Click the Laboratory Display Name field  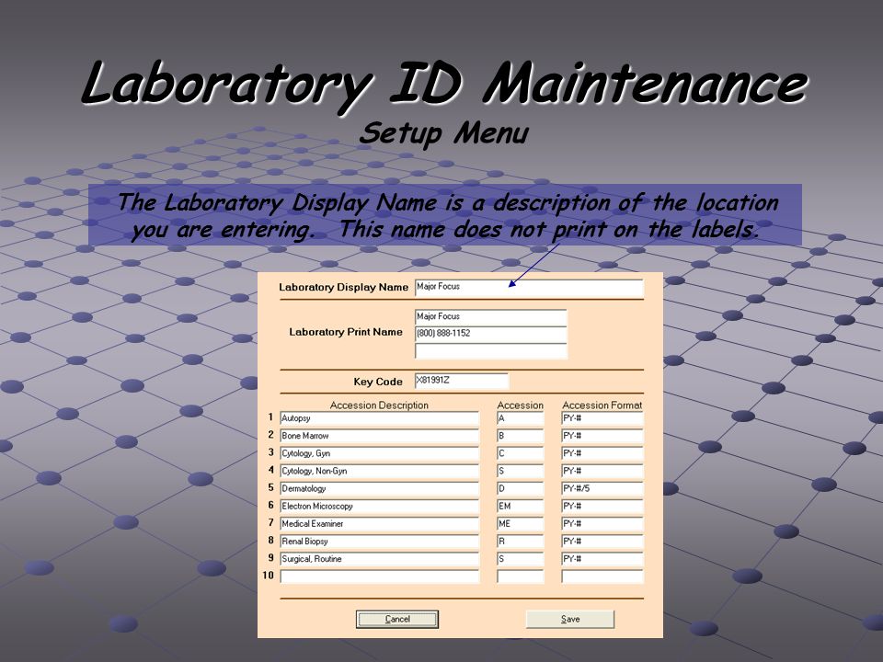529,288
